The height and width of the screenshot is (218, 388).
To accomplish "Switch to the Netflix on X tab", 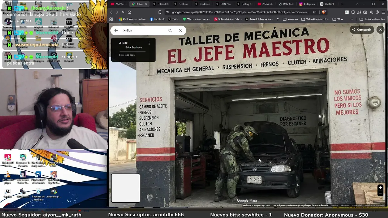I will [182, 4].
